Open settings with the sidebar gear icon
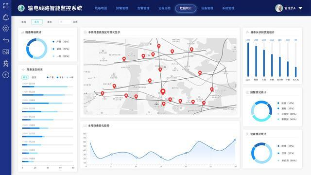This screenshot has width=311, height=175. tap(6, 29)
